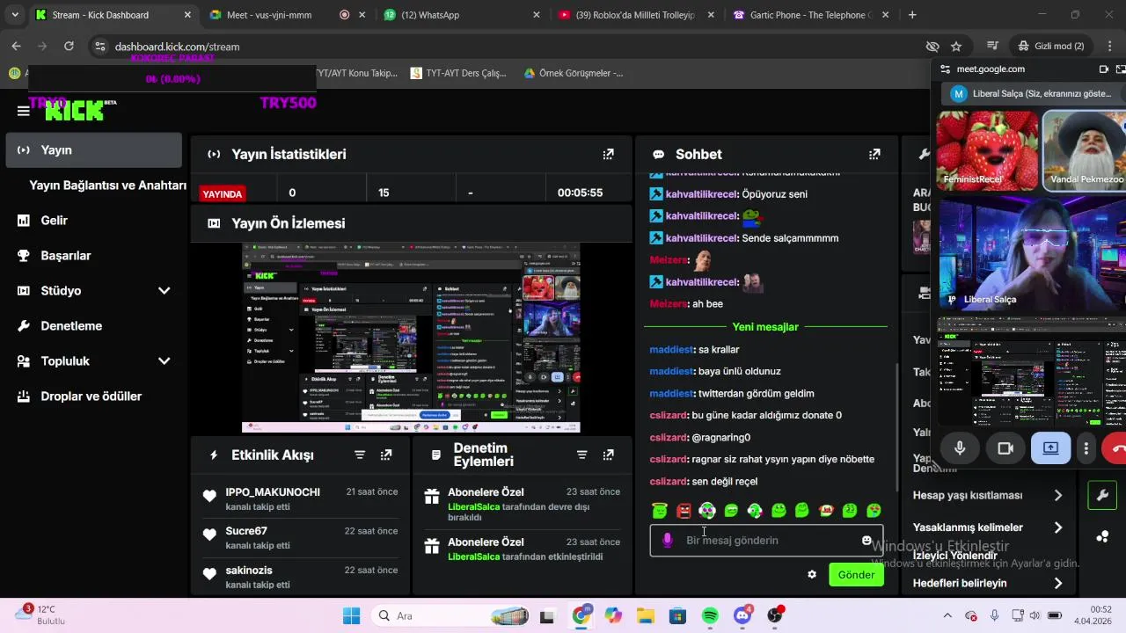Open Etkinlik Akışı filter settings icon
Screen dimensions: 1126x633
[360, 455]
